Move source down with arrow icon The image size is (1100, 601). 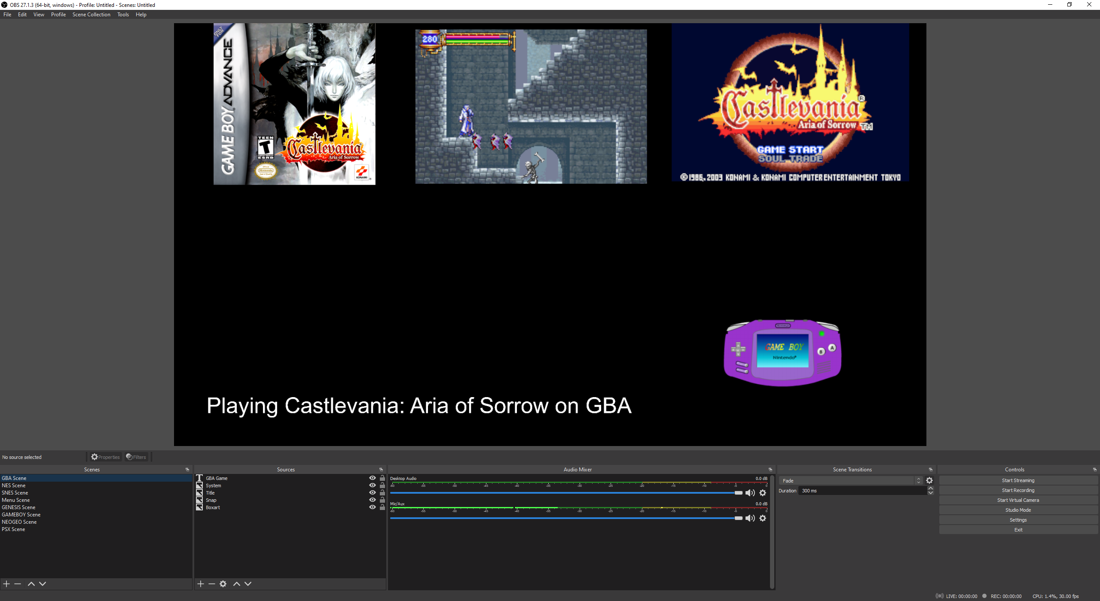coord(248,584)
